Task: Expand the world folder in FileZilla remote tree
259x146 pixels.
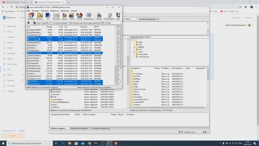Action: tap(134, 52)
